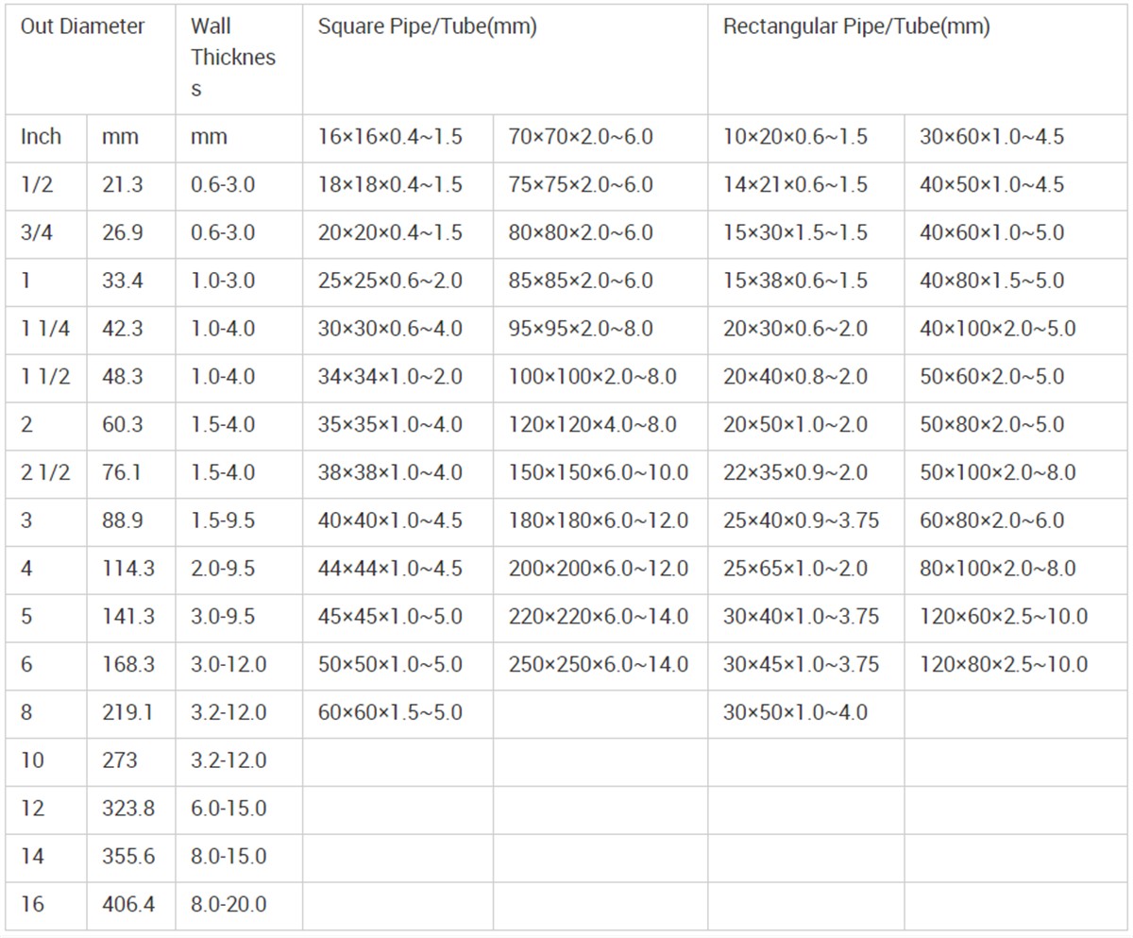Image resolution: width=1133 pixels, height=938 pixels.
Task: Select the "Wall Thickness" column header
Action: (x=232, y=57)
